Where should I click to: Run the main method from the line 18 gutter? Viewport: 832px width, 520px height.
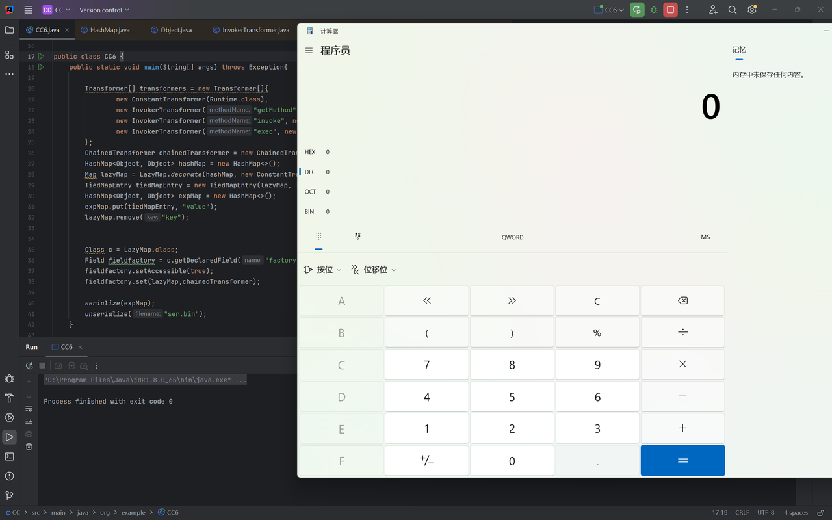coord(41,67)
